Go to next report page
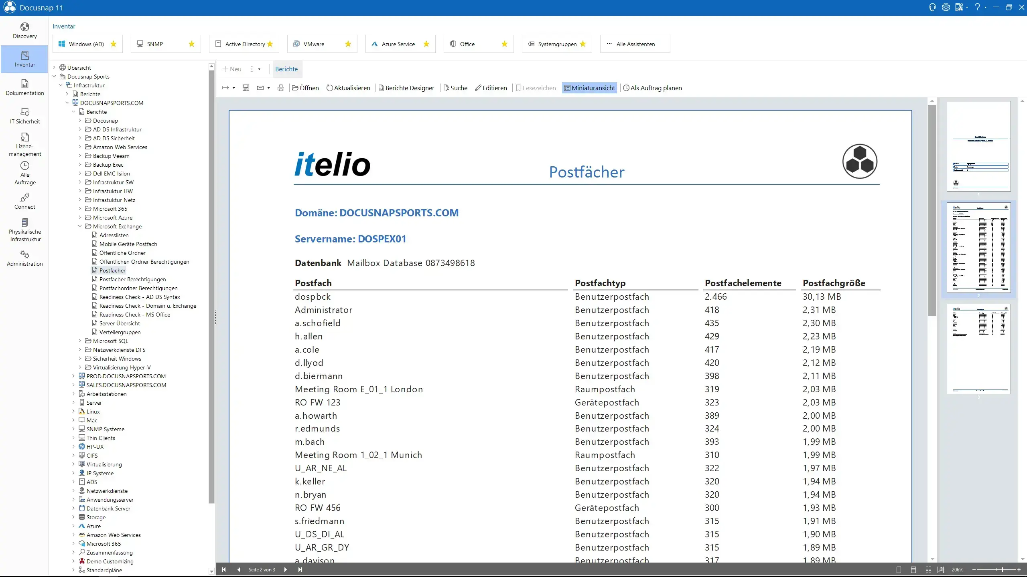Screen dimensions: 1027x577 click(285, 569)
